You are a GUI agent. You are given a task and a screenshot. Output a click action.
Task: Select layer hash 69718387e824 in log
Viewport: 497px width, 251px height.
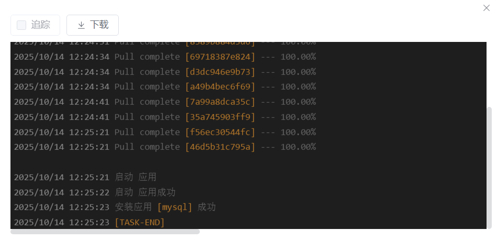[220, 57]
